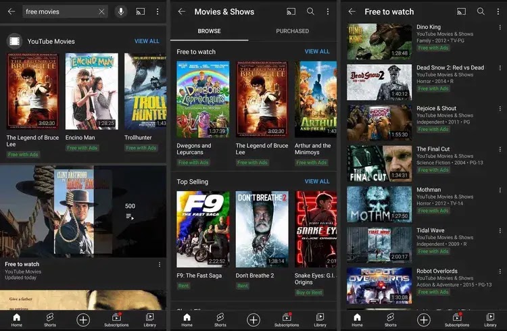Open options menu for Dino King
Screen dimensions: 507x331
point(500,28)
